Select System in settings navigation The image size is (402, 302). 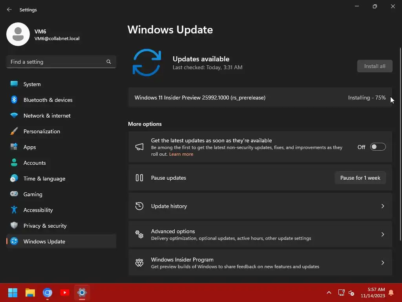(61, 84)
